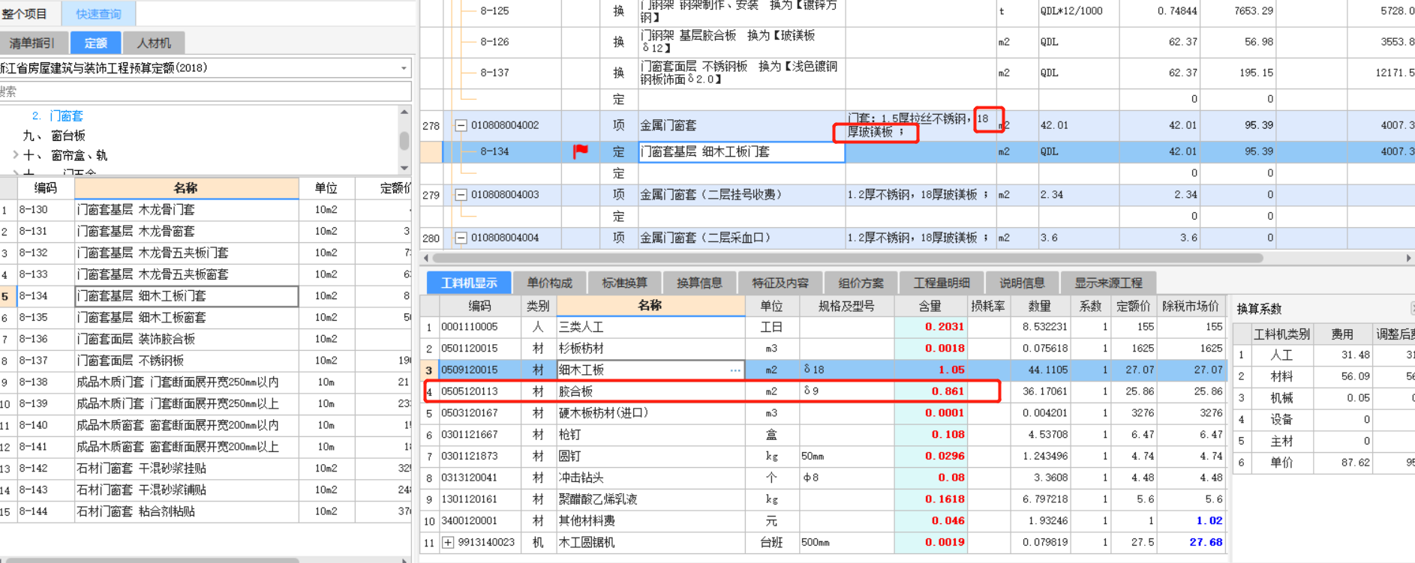Click the 规格及型号 column header
Screen dimensions: 1415x563
[x=846, y=306]
